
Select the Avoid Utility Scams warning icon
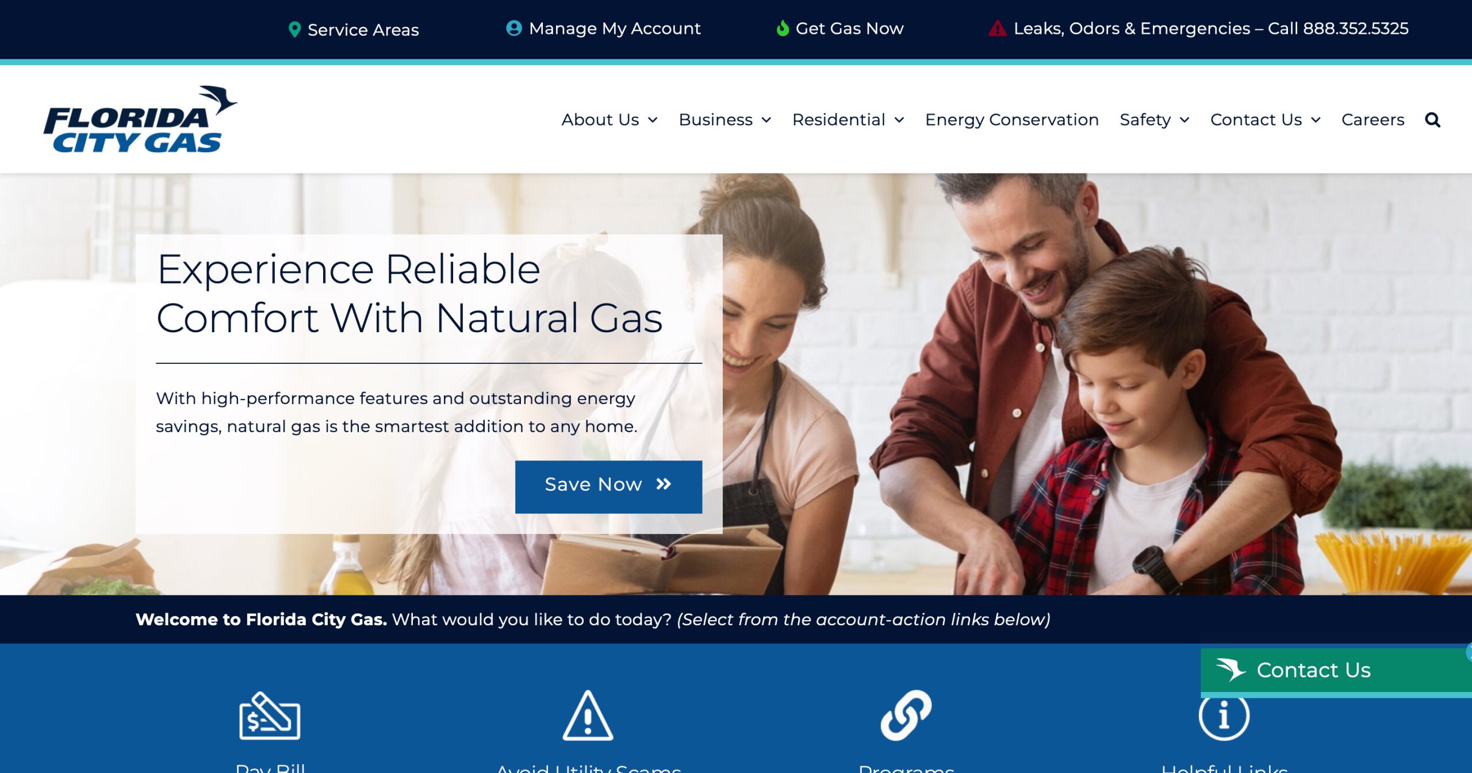588,716
